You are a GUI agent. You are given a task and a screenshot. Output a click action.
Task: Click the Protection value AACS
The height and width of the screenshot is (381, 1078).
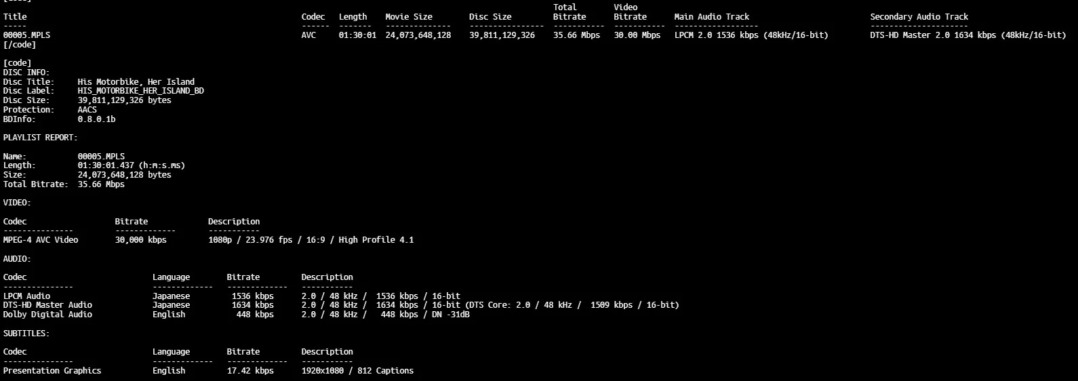[87, 110]
